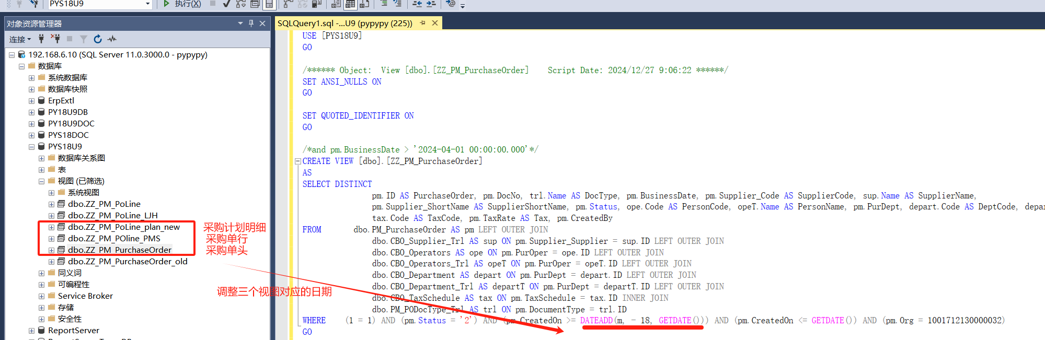Select the dbo.ZZ_PM_PoLine_plan_new view
Image resolution: width=1045 pixels, height=340 pixels.
coord(123,227)
